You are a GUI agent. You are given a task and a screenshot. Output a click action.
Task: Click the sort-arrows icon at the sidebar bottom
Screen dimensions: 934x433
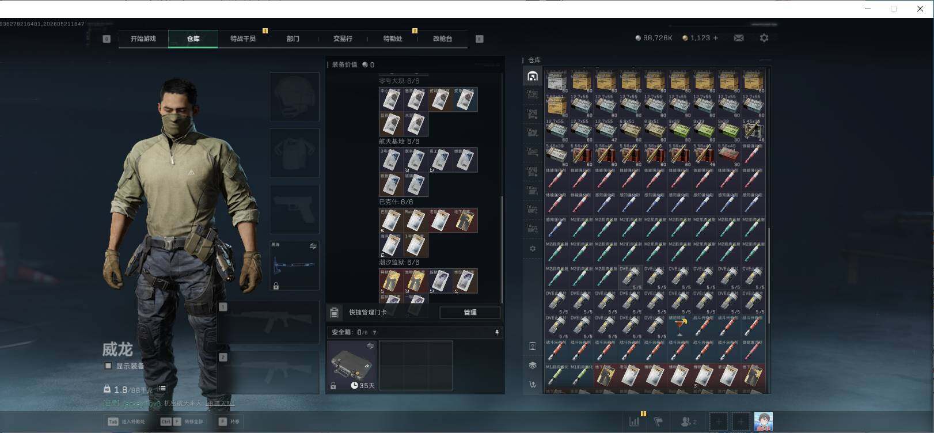pos(533,384)
